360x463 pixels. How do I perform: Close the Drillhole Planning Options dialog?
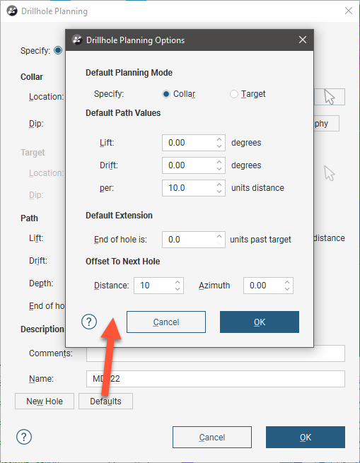point(303,40)
